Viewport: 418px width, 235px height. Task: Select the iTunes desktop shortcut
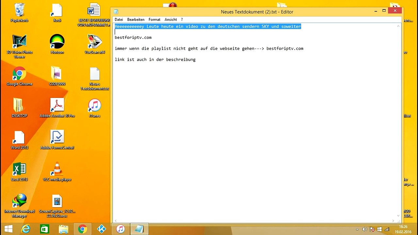point(95,108)
